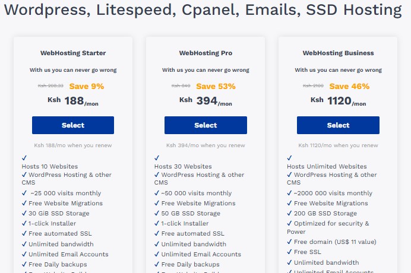This screenshot has width=411, height=273.
Task: Click Pro plan Unlimited Email Accounts text
Action: [201, 254]
